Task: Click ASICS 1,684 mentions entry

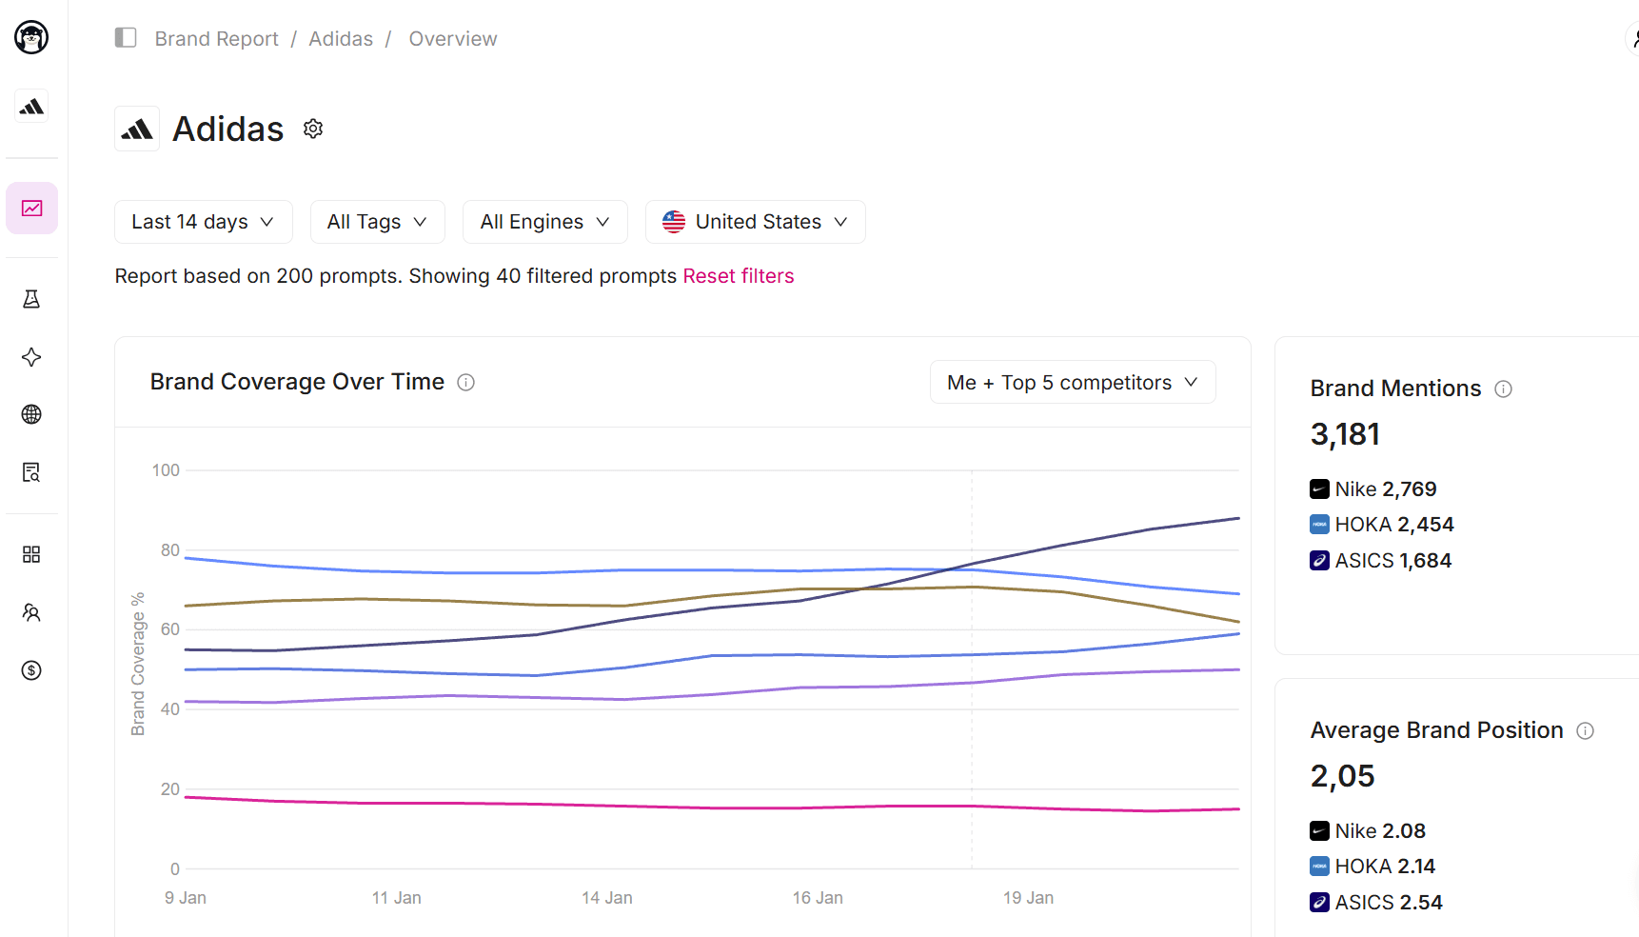Action: (x=1381, y=561)
